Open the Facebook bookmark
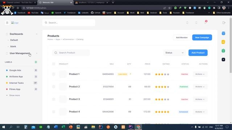The height and width of the screenshot is (130, 232). click(x=20, y=13)
